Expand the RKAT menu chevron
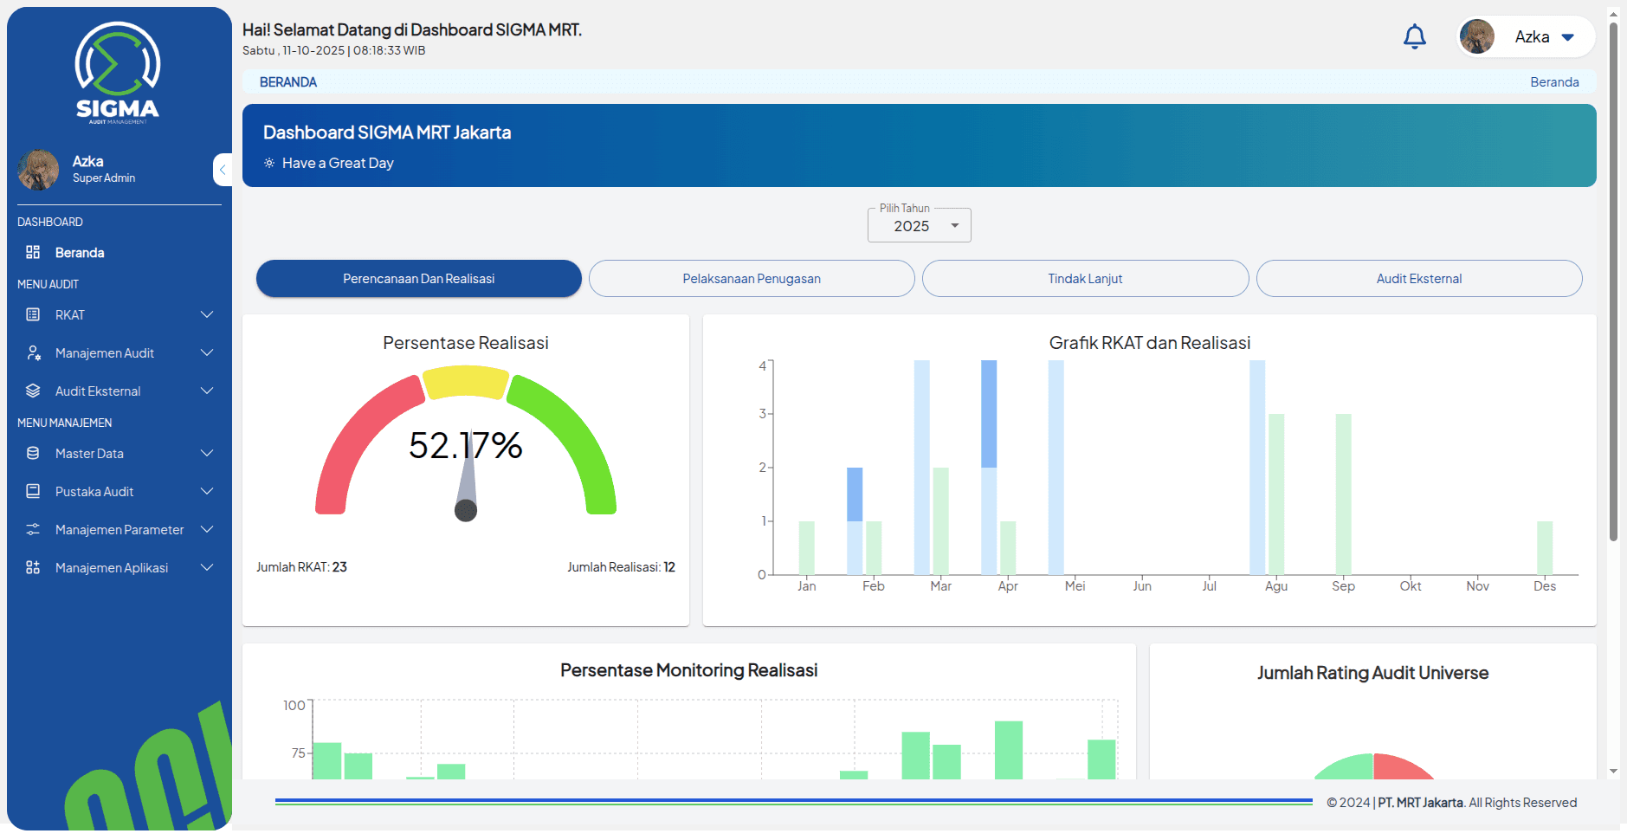Viewport: 1627px width, 840px height. 207,314
